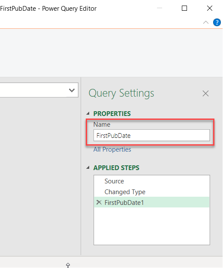Select the FirstPubDate1 applied step
Image resolution: width=223 pixels, height=268 pixels.
[x=151, y=202]
